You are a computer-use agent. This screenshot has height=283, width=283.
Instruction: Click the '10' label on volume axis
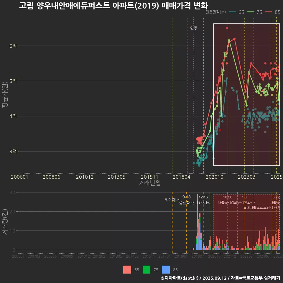point(12,231)
